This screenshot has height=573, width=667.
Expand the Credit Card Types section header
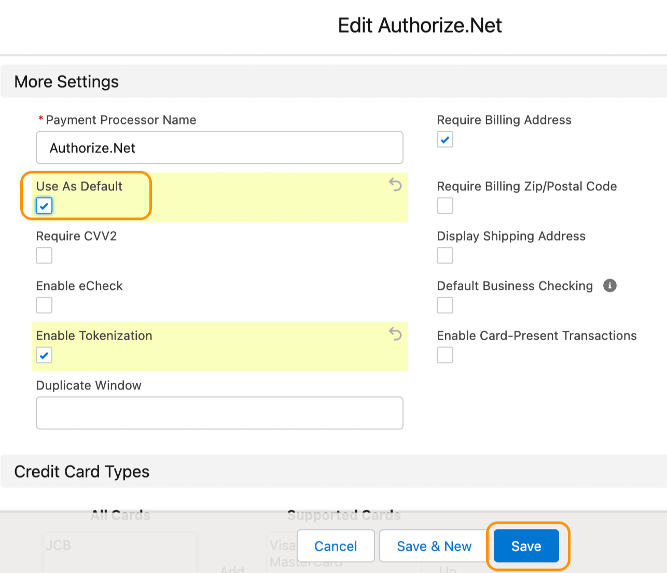click(x=82, y=472)
